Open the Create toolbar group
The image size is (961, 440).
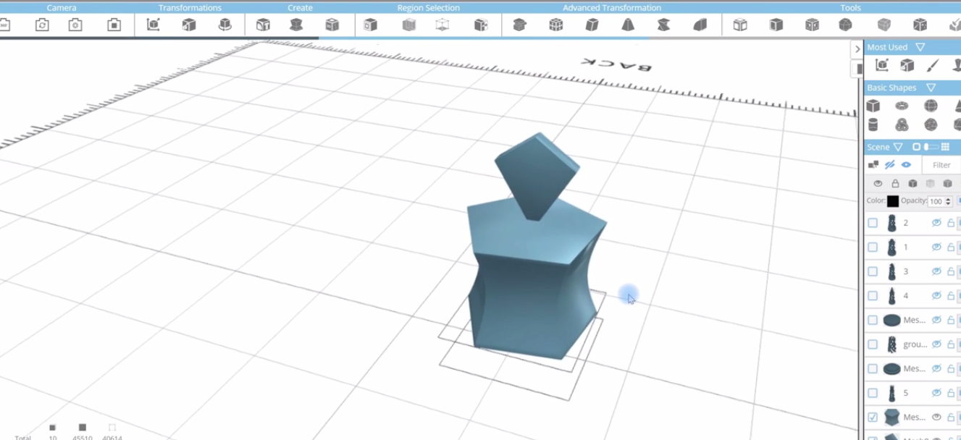300,8
